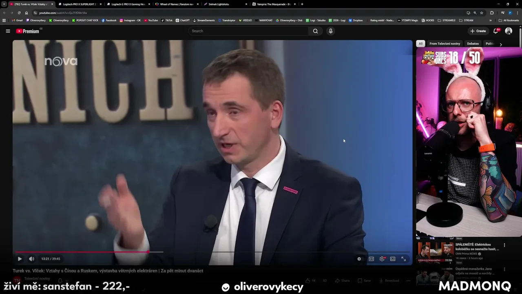Select the Debates filter chip
522x294 pixels.
point(473,44)
